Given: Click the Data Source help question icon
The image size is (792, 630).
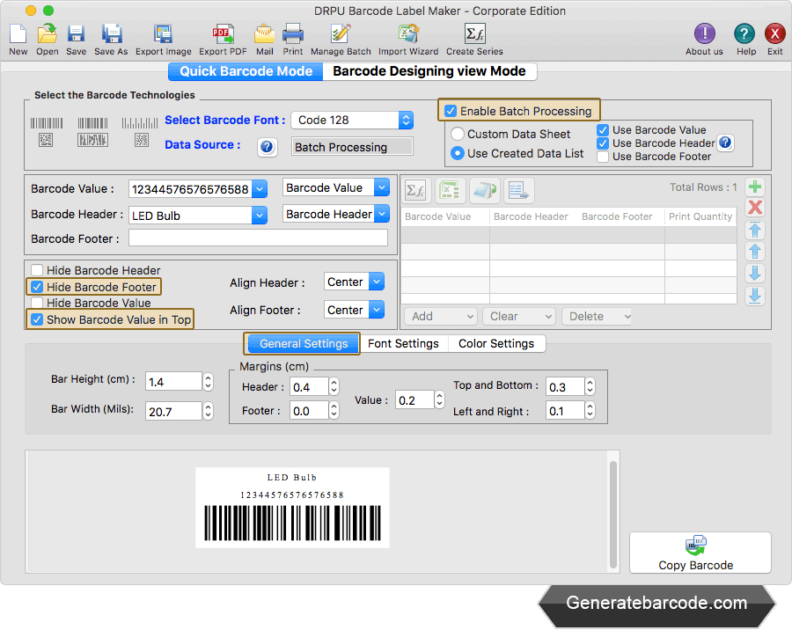Looking at the screenshot, I should pos(267,147).
